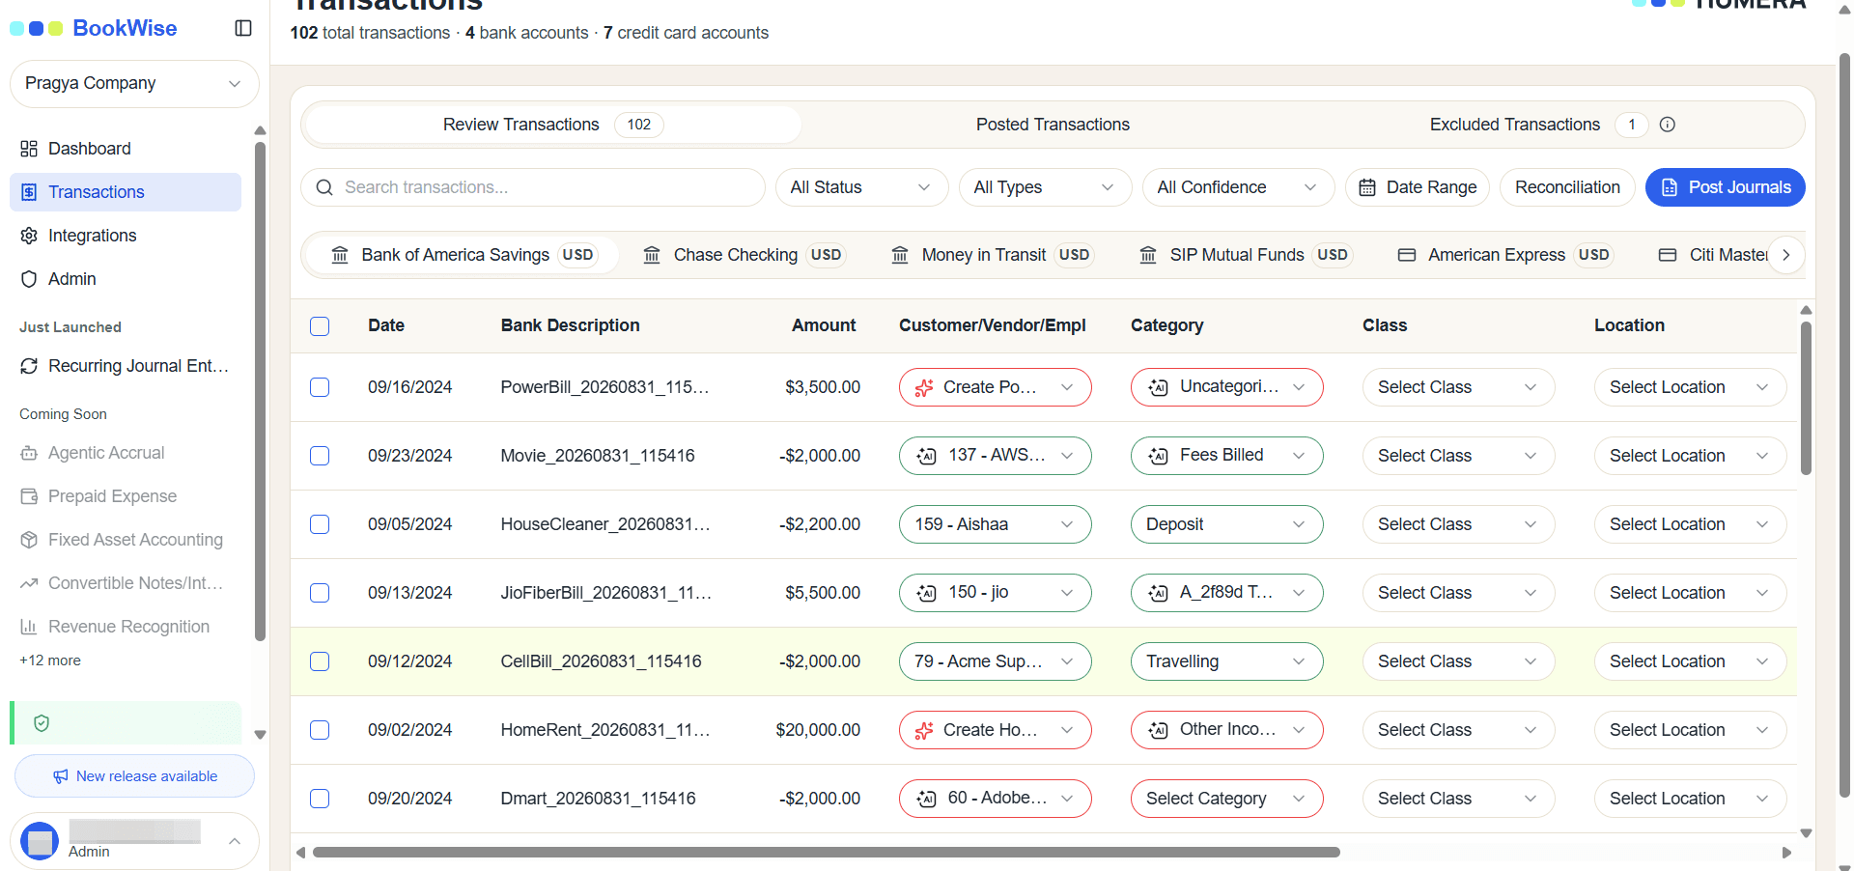Click the search magnifier icon
1854x871 pixels.
tap(324, 187)
